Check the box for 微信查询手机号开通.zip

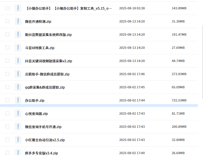pyautogui.click(x=7, y=127)
